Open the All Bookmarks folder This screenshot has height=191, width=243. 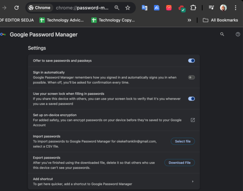point(220,20)
